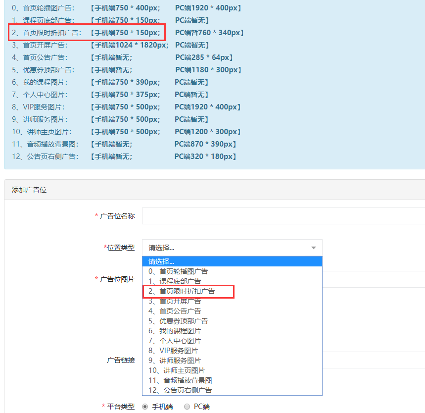
Task: Click info row 4、首页公告广告
Action: pyautogui.click(x=122, y=57)
